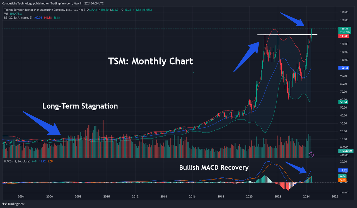Click 160.00 on the price axis
357x208 pixels.
tap(344, 20)
